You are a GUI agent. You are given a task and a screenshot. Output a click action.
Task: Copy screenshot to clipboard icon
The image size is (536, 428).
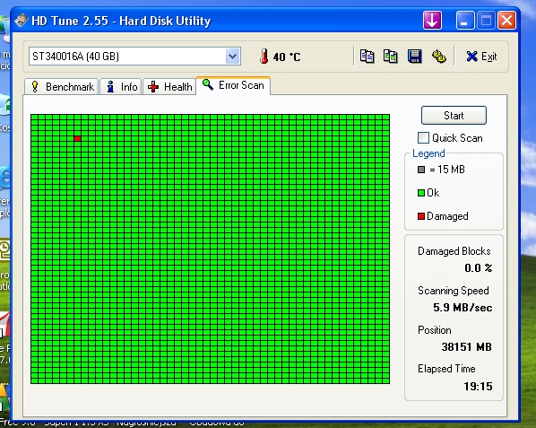pyautogui.click(x=391, y=57)
